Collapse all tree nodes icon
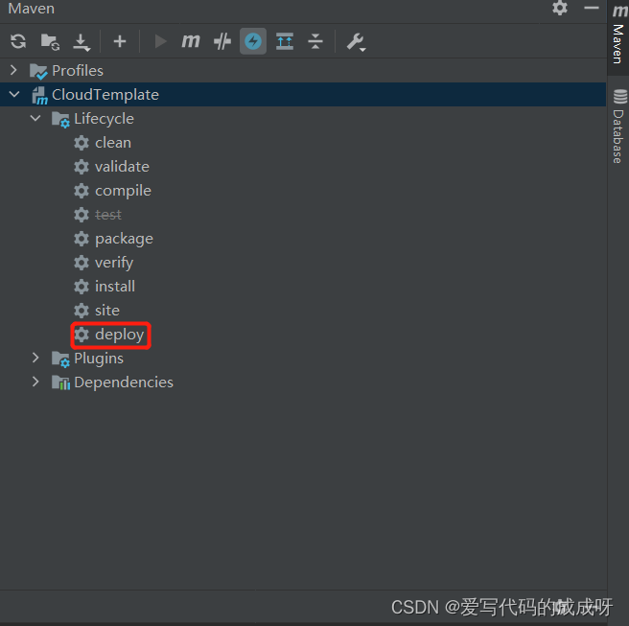The height and width of the screenshot is (626, 629). tap(315, 41)
